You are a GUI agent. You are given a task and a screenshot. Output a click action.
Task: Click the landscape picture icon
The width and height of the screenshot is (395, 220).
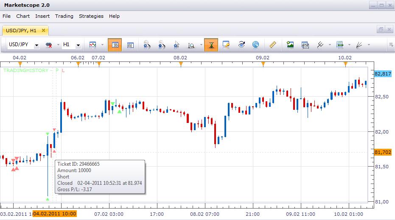[290, 45]
